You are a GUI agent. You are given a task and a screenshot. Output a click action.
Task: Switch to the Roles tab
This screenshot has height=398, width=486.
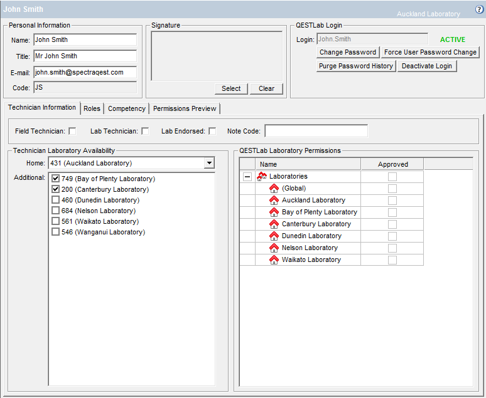click(x=92, y=108)
